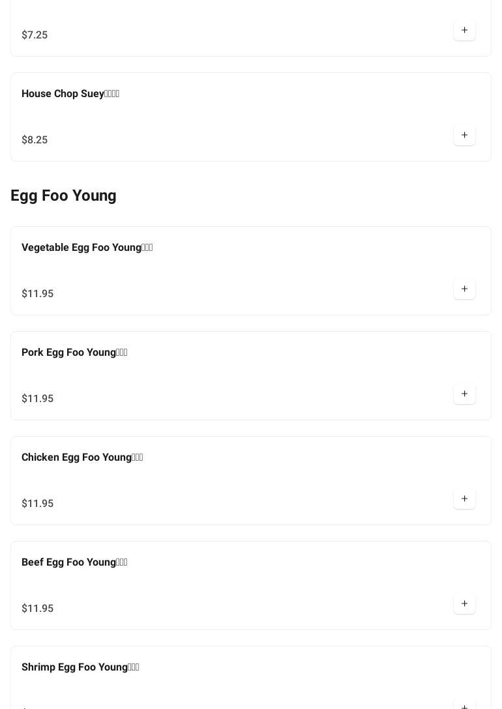The image size is (502, 709).
Task: Add the $7.25 item to cart
Action: coord(464,31)
